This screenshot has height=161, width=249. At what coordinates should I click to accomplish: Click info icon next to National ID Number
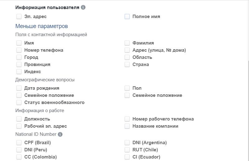click(x=60, y=134)
